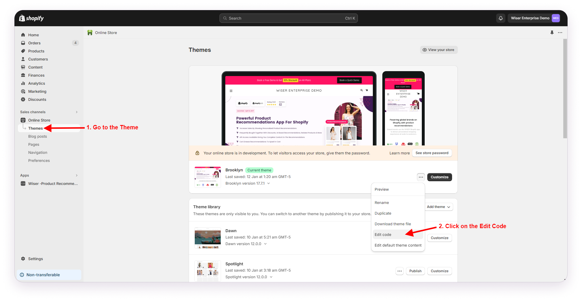Viewport: 582px width, 301px height.
Task: Click the Orders count badge 4
Action: coord(75,43)
